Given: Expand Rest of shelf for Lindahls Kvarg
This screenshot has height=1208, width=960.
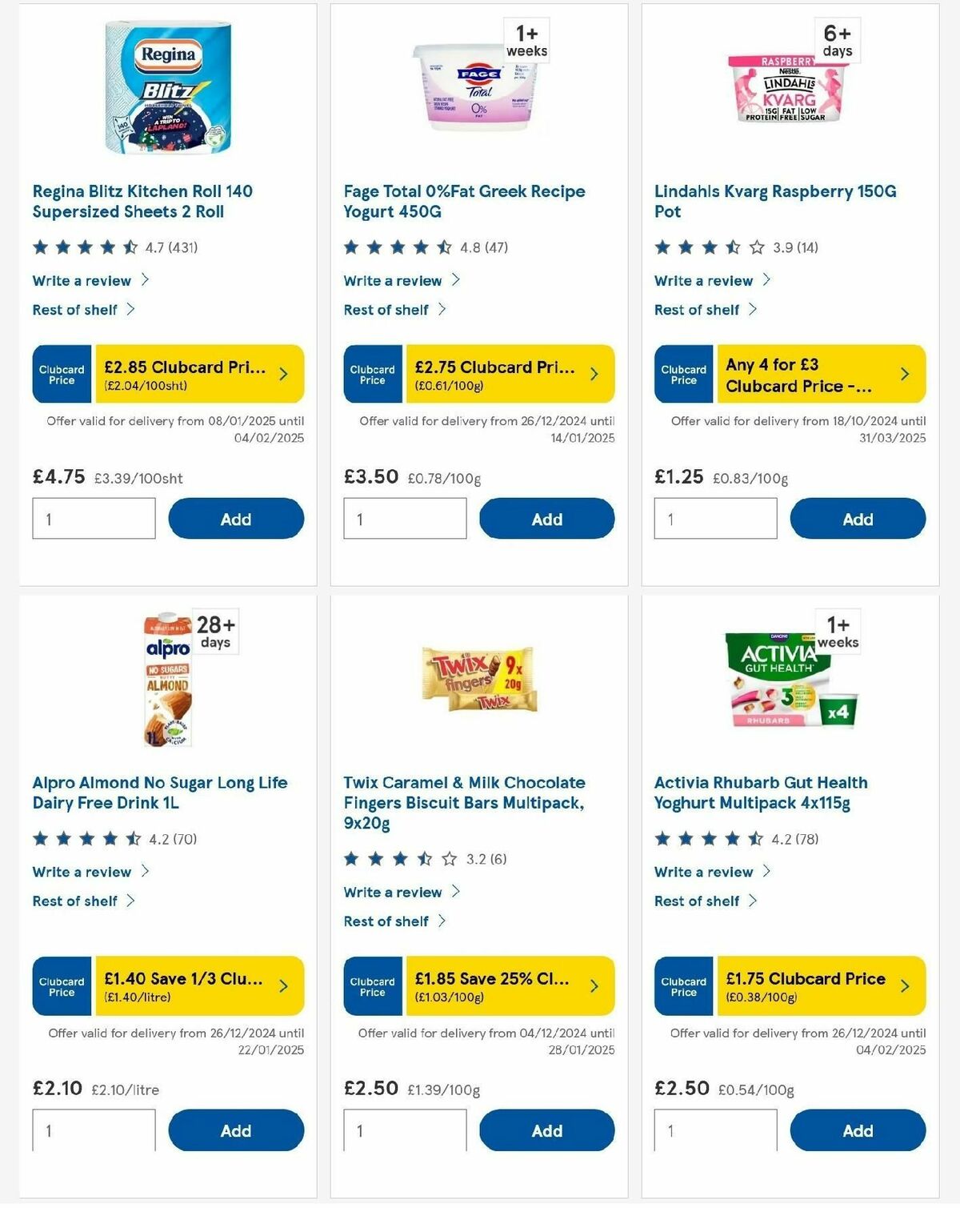Looking at the screenshot, I should [x=699, y=309].
